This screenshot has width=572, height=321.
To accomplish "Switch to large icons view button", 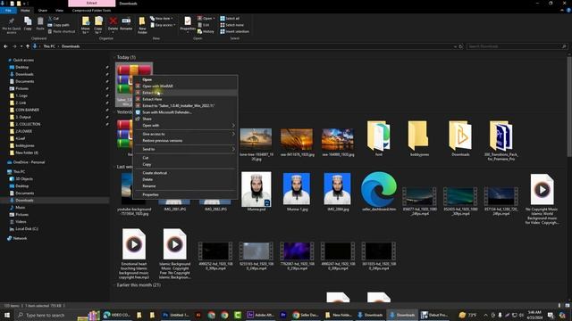I will pos(568,305).
